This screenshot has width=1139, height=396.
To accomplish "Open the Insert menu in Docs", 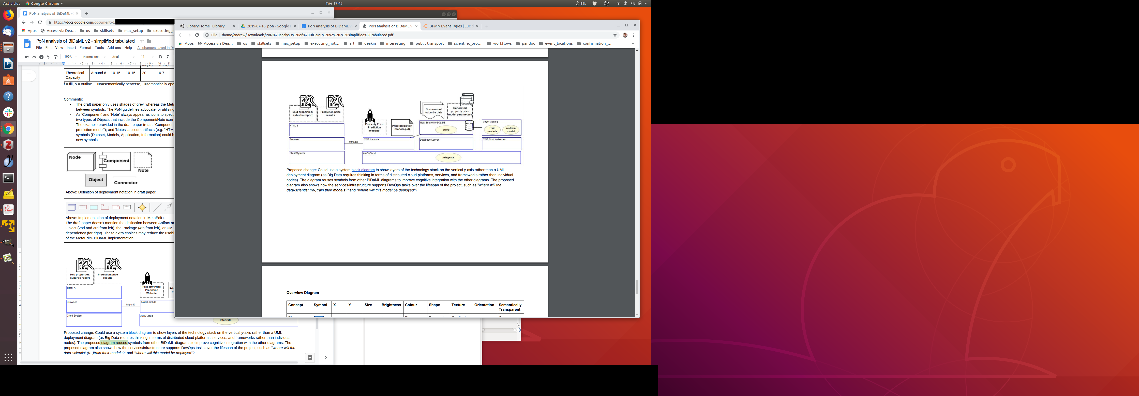I will pyautogui.click(x=71, y=48).
